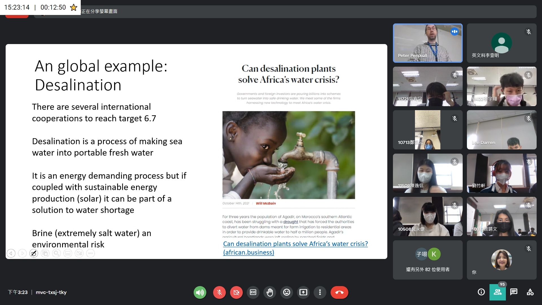Open the african.business desalination article link
Image resolution: width=542 pixels, height=305 pixels.
click(295, 244)
